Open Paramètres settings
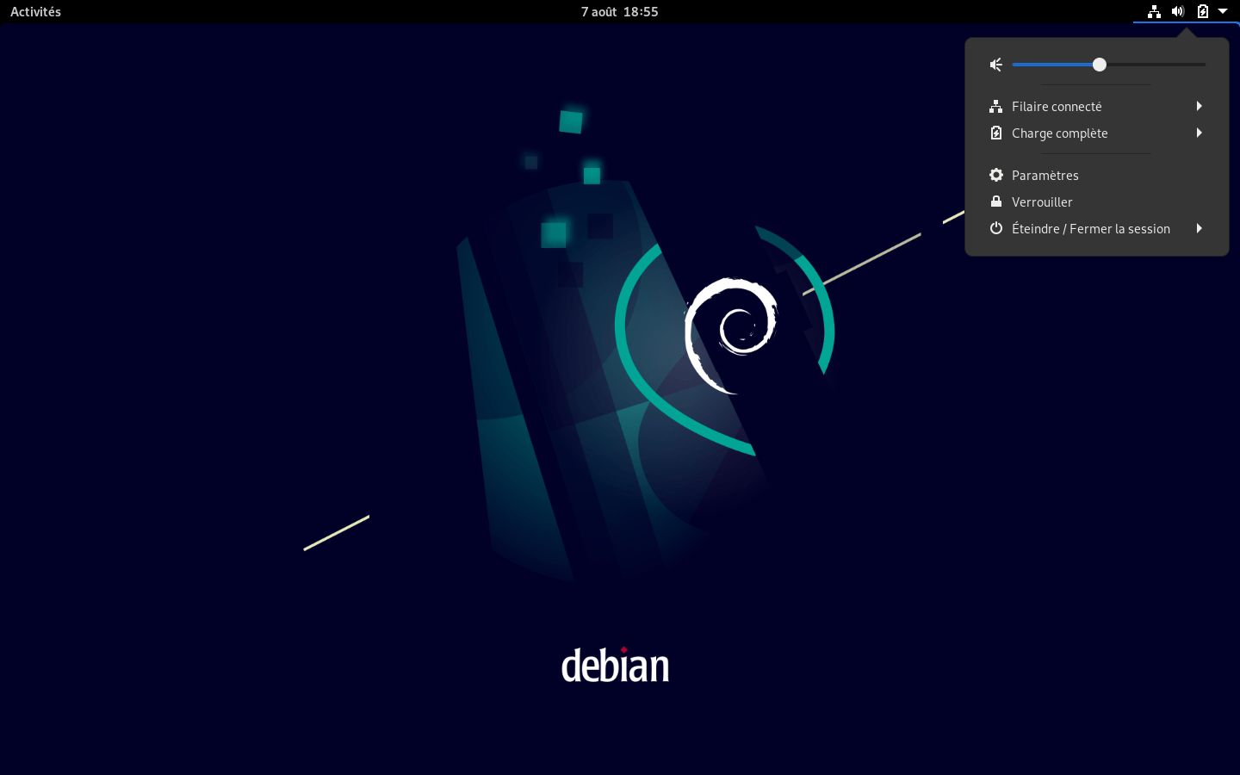 click(1097, 175)
